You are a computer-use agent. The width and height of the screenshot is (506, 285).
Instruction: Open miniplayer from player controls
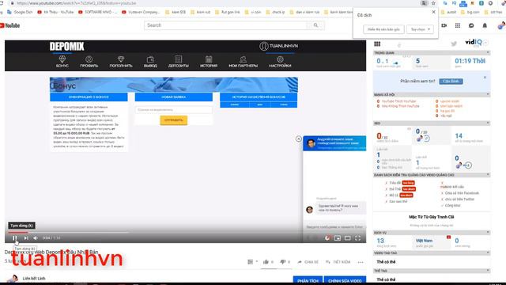[x=338, y=238]
